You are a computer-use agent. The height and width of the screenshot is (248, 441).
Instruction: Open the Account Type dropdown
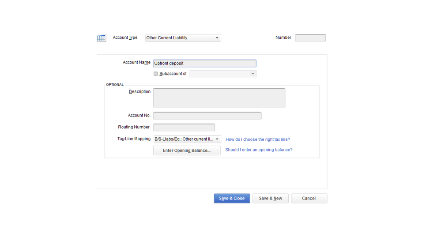click(183, 38)
